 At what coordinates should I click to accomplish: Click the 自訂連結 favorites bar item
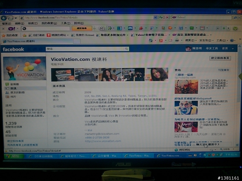tap(37, 35)
